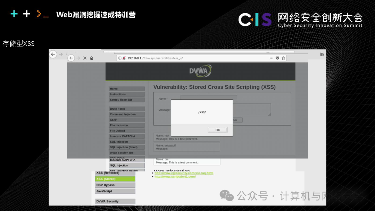375x211 pixels.
Task: Open the www.scriptalert1.com link
Action: [x=175, y=176]
